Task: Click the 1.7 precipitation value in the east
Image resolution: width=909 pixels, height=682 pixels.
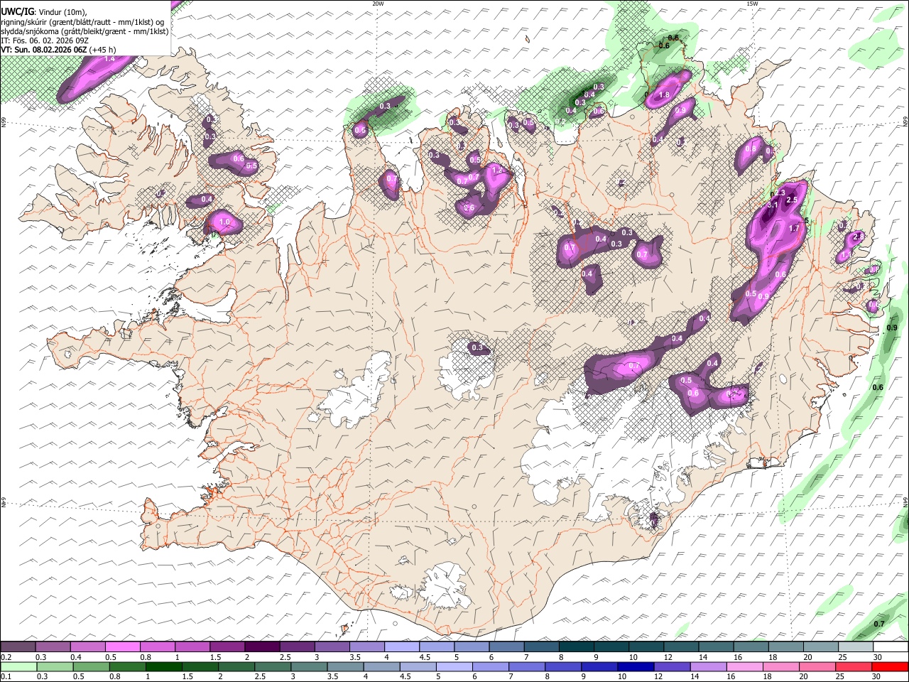Action: pyautogui.click(x=795, y=228)
